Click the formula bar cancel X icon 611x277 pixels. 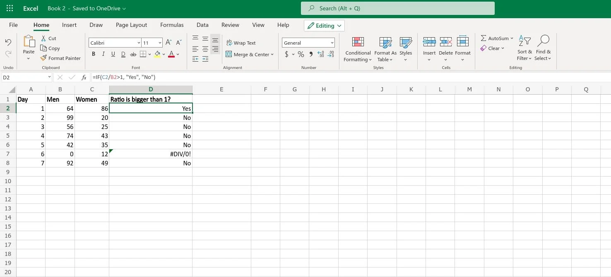[60, 77]
